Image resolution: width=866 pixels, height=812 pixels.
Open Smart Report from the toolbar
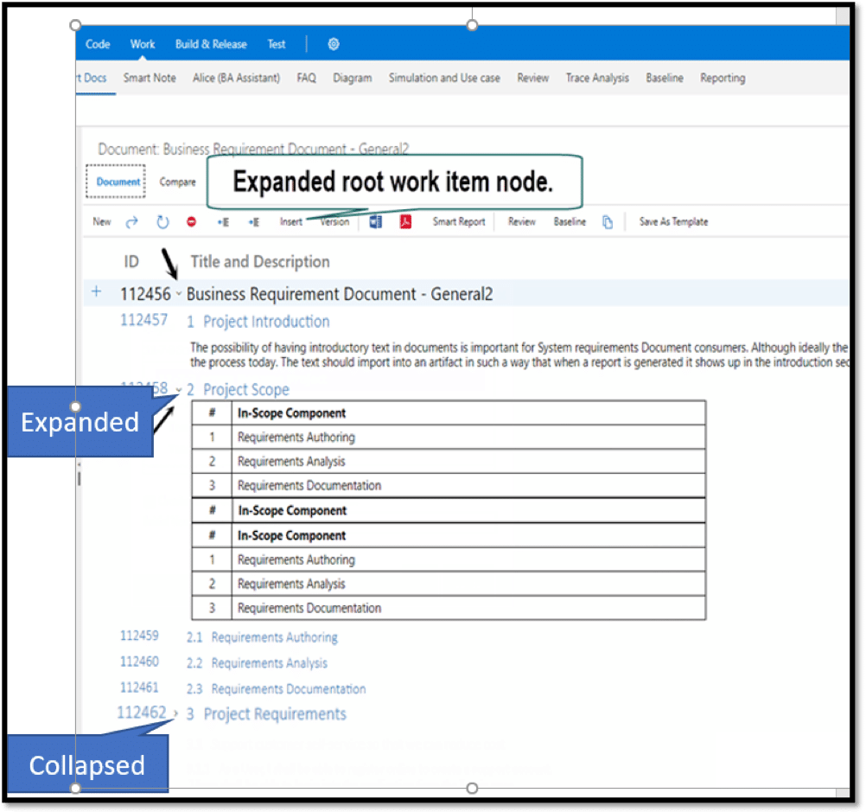[458, 221]
